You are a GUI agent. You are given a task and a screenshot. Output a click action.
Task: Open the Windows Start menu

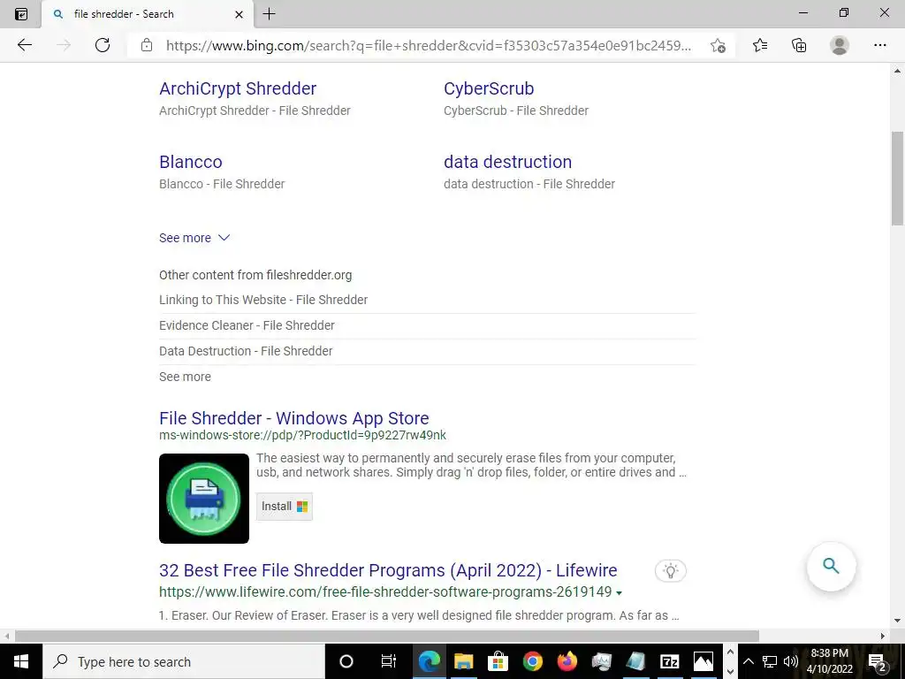click(x=21, y=661)
